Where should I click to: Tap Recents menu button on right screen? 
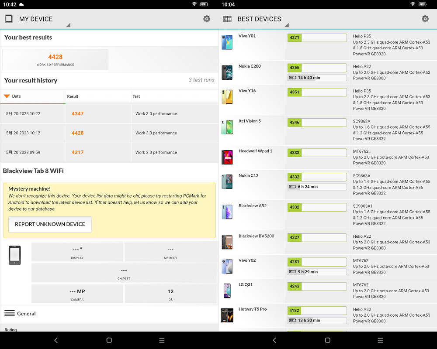381,340
